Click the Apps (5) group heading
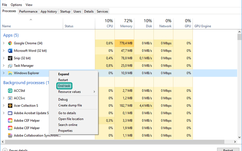This screenshot has height=151, width=242. 11,35
